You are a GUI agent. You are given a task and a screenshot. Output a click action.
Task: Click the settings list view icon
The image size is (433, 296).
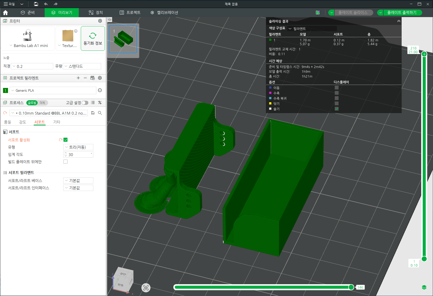coord(93,103)
